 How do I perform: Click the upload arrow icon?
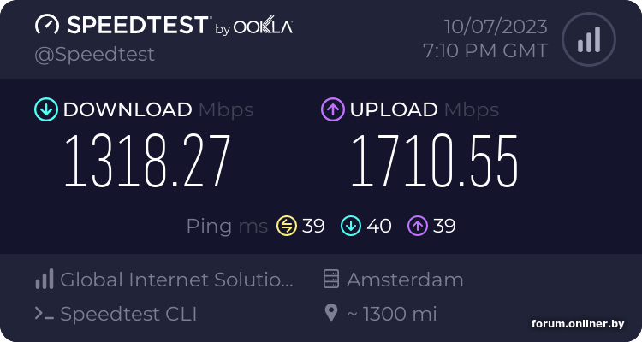tap(332, 109)
